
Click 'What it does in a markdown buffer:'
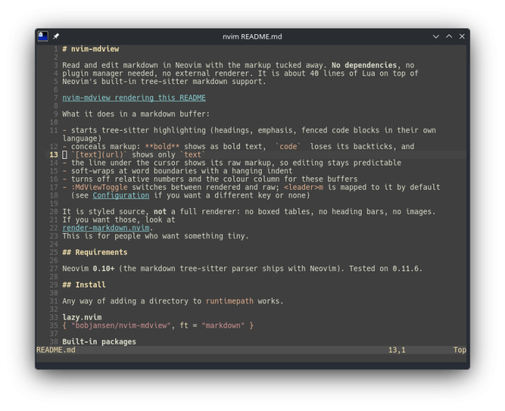pos(136,114)
